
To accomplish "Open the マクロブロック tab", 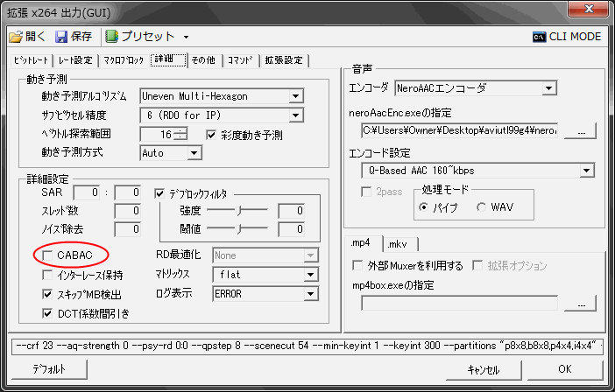I will pos(124,60).
